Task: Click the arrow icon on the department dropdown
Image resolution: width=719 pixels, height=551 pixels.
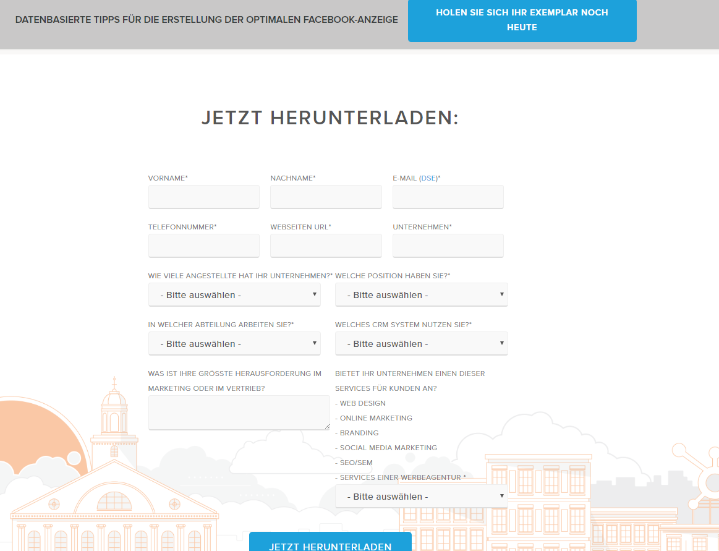Action: click(x=314, y=343)
